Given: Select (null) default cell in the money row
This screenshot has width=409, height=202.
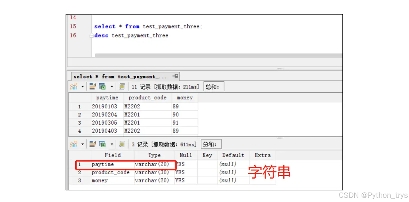Looking at the screenshot, I should pyautogui.click(x=233, y=180).
